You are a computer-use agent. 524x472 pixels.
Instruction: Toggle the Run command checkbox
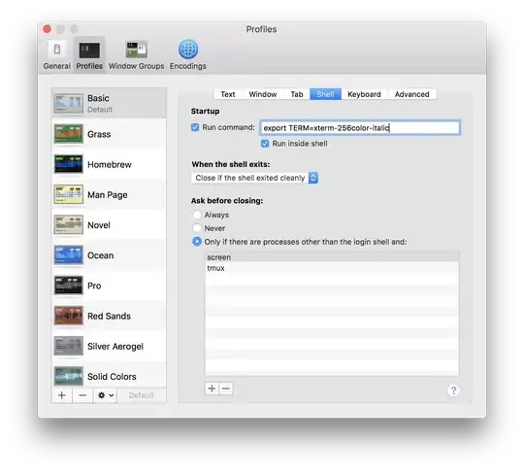(195, 127)
